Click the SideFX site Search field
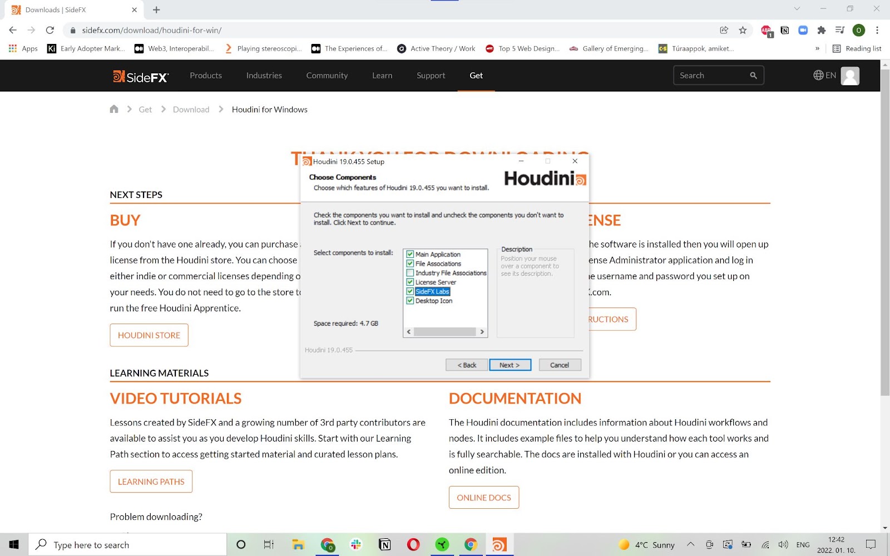Image resolution: width=890 pixels, height=556 pixels. [719, 76]
